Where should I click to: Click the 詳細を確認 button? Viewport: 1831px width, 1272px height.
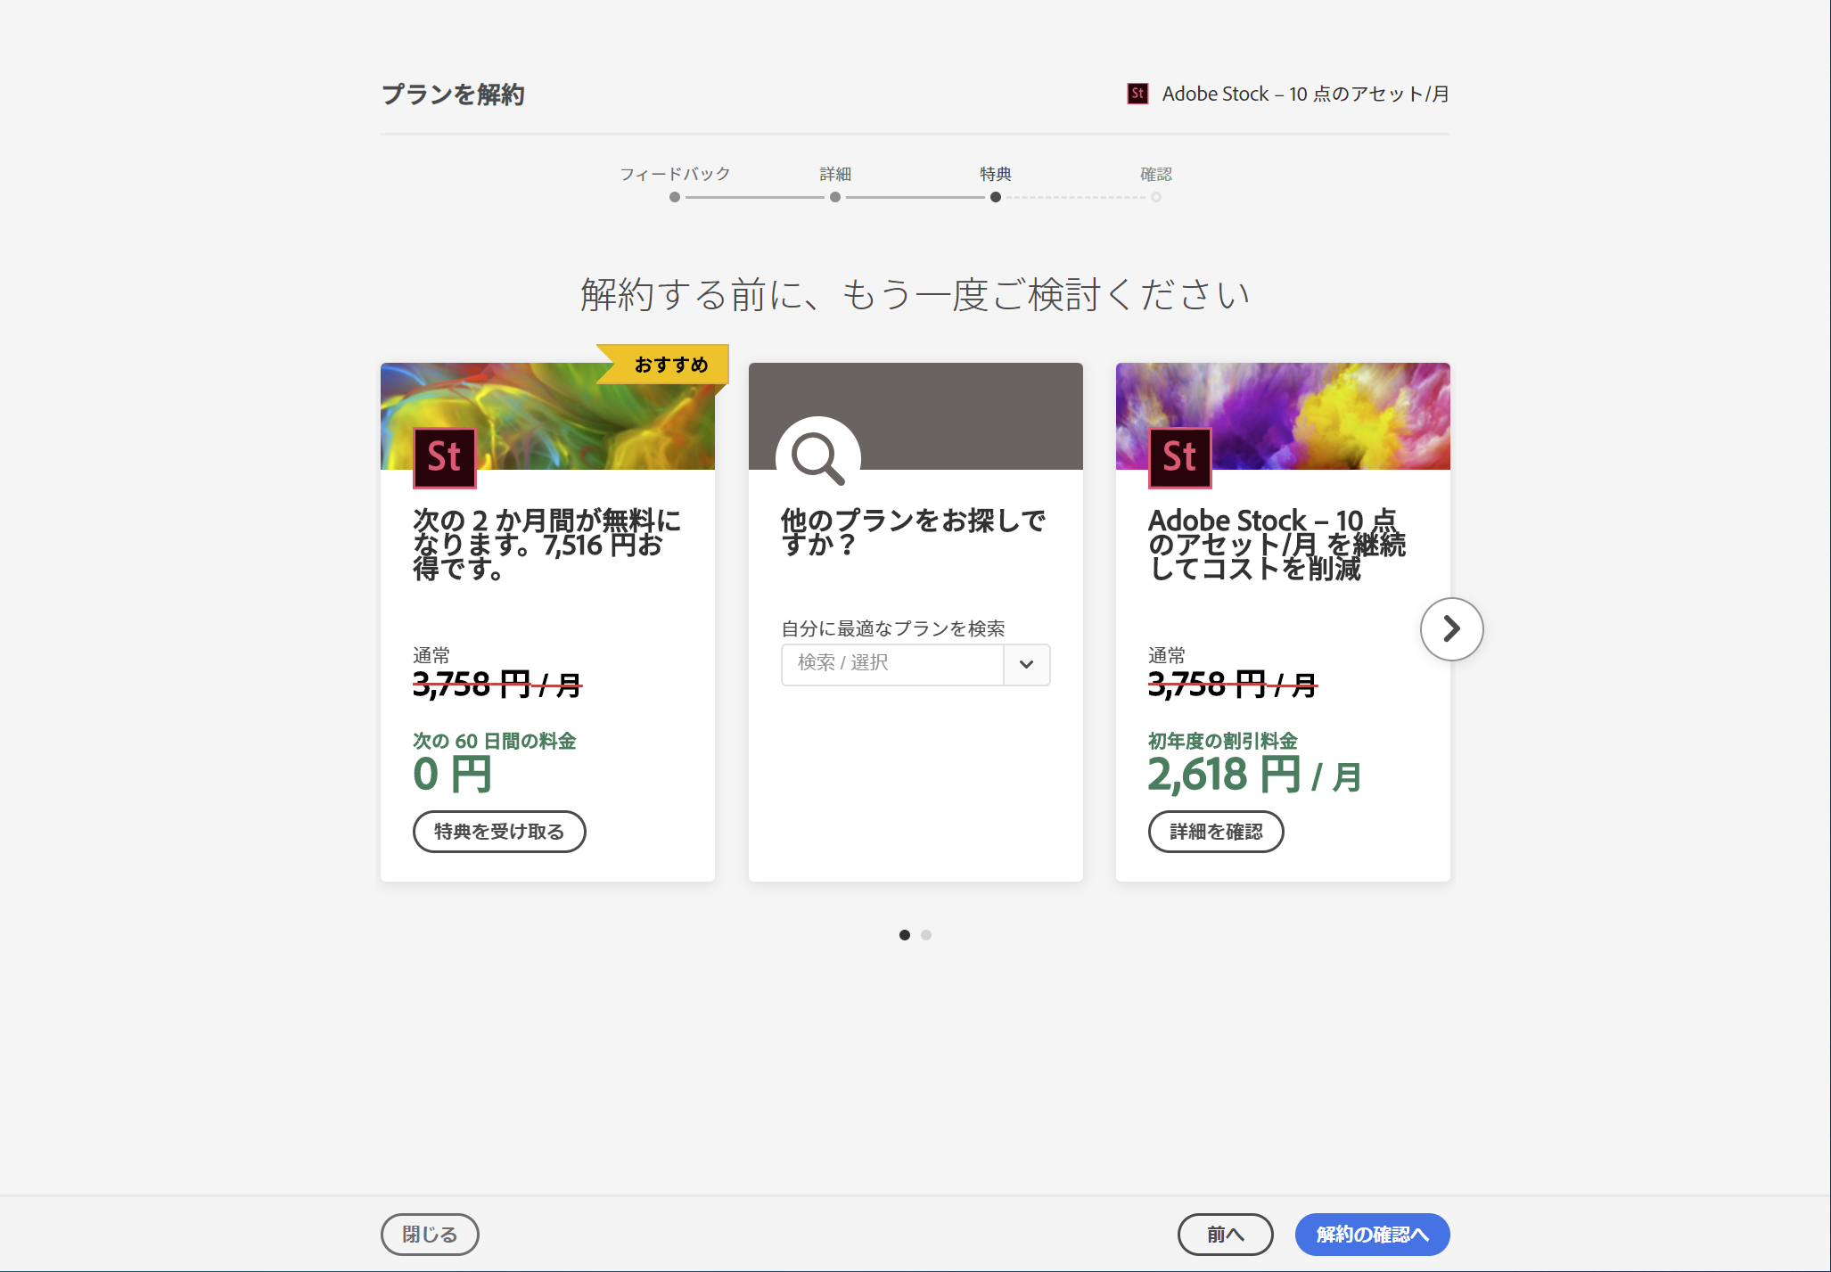[x=1216, y=832]
